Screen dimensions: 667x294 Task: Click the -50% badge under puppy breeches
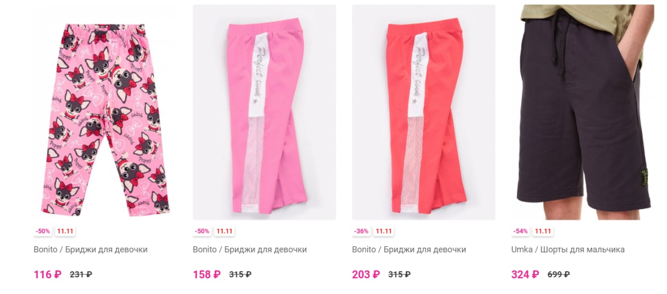[43, 231]
